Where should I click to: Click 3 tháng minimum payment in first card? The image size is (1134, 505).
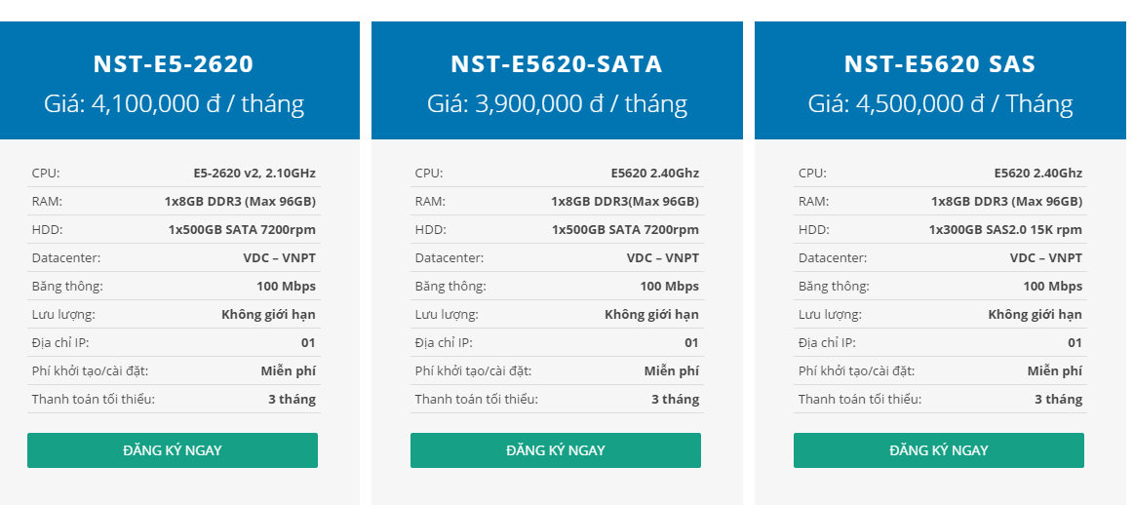coord(292,399)
